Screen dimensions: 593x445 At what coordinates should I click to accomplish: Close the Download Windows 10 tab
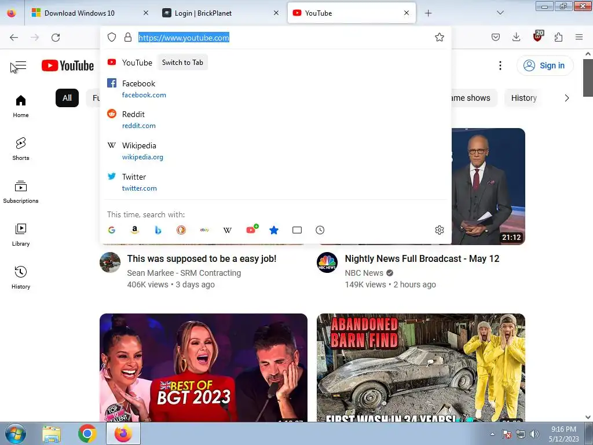tap(145, 13)
